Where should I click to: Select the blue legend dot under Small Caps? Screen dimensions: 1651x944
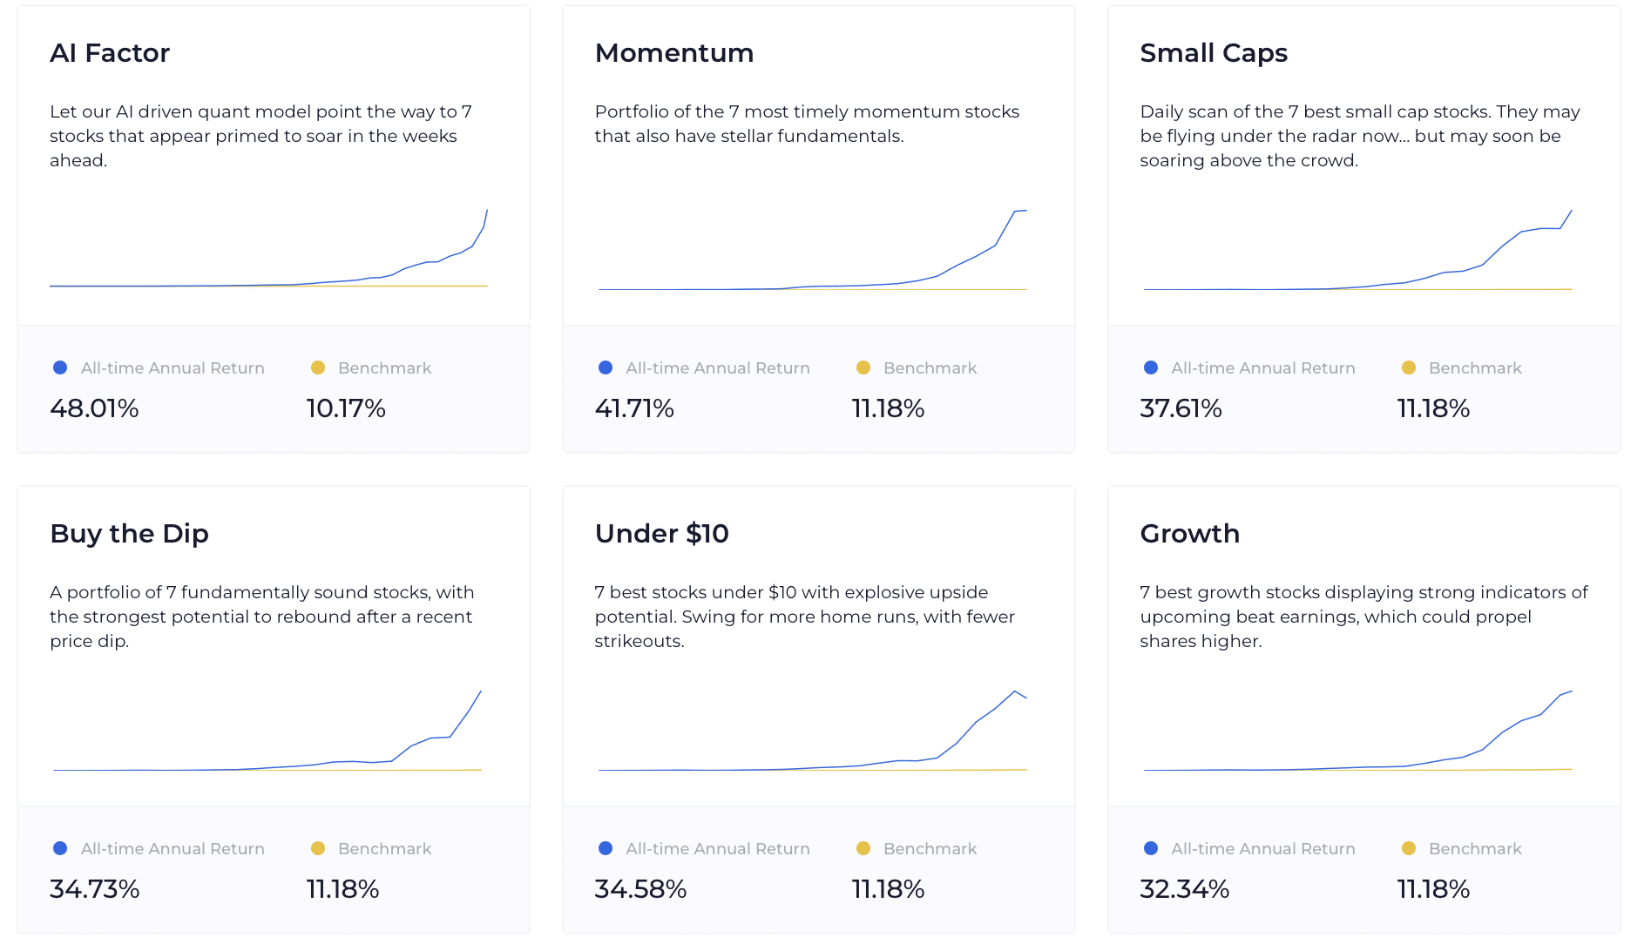[1150, 367]
